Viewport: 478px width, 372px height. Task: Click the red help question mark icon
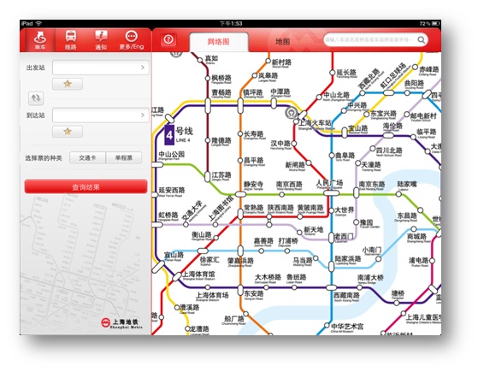tap(168, 39)
